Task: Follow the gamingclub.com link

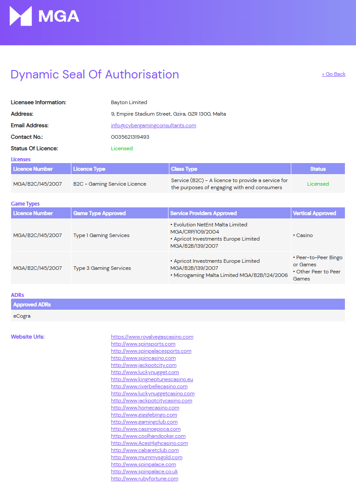Action: click(144, 422)
